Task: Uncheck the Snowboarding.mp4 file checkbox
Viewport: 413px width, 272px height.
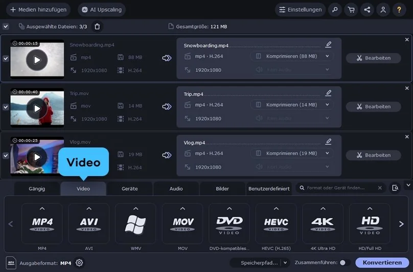Action: (x=6, y=58)
